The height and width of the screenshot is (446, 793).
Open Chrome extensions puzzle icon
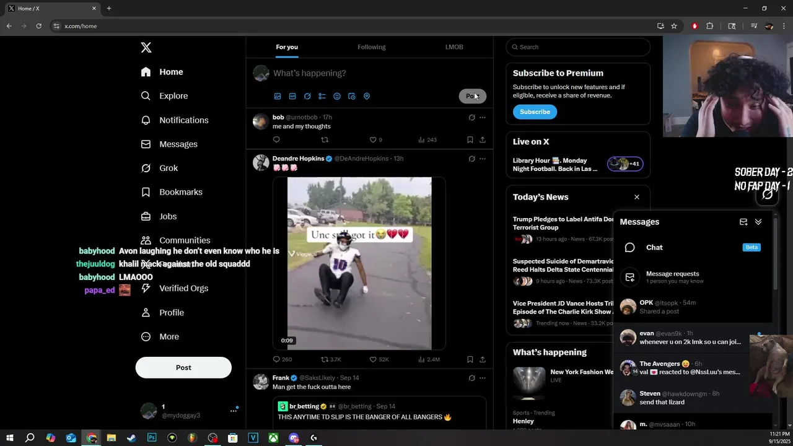[x=710, y=26]
